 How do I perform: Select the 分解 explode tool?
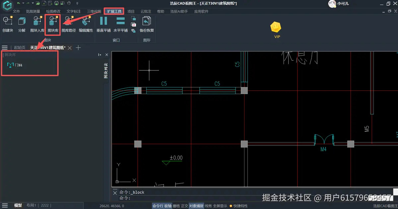(x=22, y=25)
